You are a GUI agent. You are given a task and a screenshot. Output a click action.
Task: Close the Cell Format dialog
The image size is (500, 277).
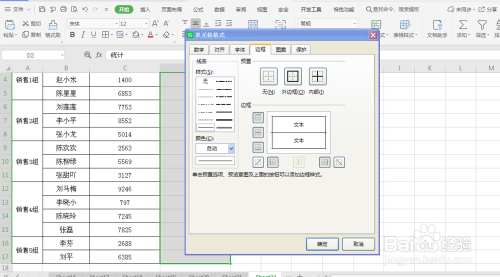click(373, 35)
